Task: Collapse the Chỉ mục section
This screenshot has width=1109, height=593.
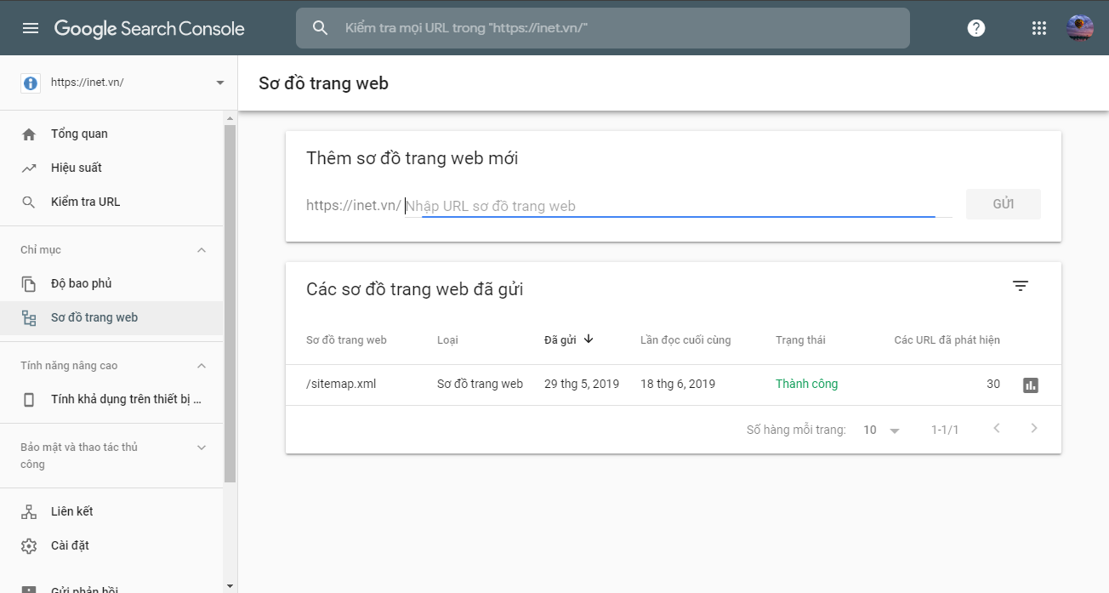Action: (202, 250)
